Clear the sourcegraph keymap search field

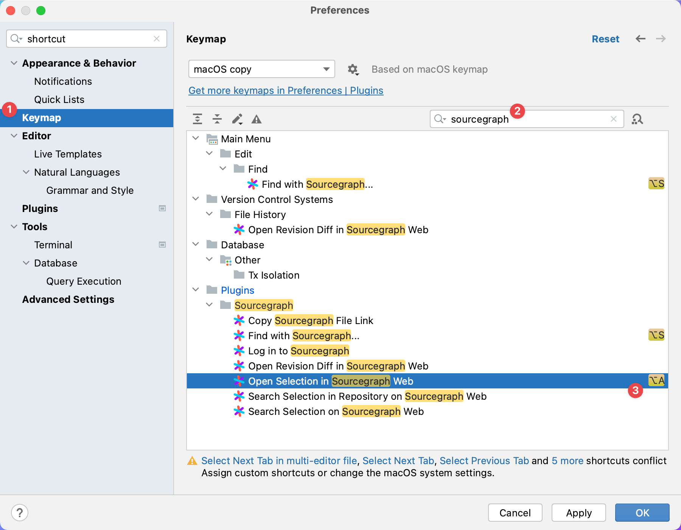(614, 119)
